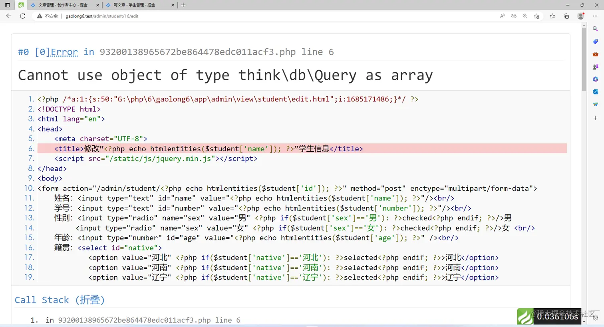The height and width of the screenshot is (327, 604).
Task: Click the select id="native" source line
Action: pyautogui.click(x=108, y=248)
